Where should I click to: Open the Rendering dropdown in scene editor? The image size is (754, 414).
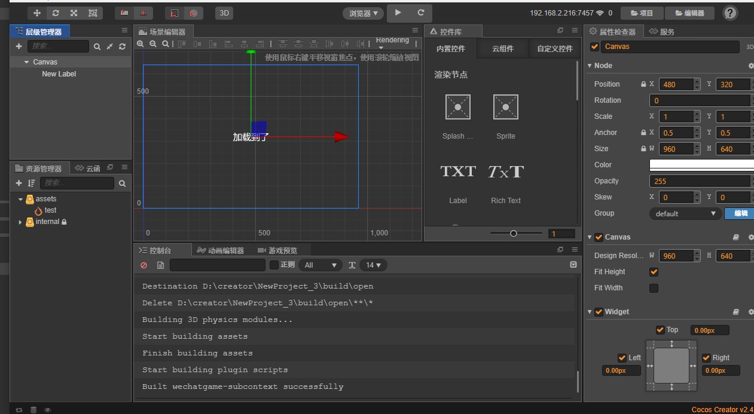tap(393, 43)
